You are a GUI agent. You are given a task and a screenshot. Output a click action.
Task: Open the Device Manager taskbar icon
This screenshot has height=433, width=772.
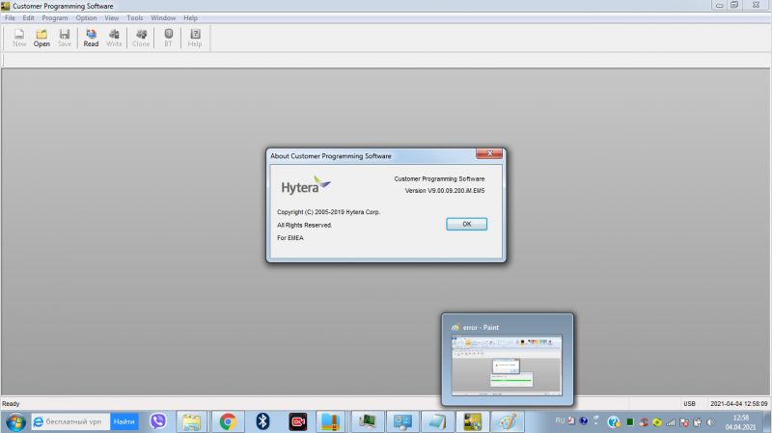point(367,421)
